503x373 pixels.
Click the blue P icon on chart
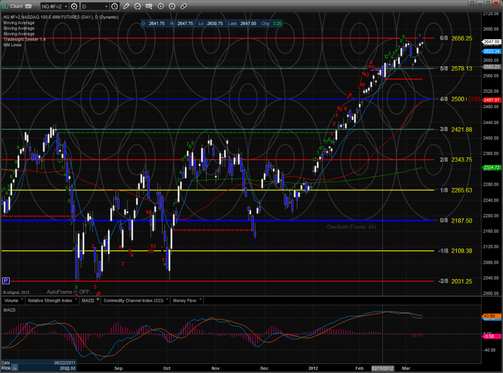point(6,280)
